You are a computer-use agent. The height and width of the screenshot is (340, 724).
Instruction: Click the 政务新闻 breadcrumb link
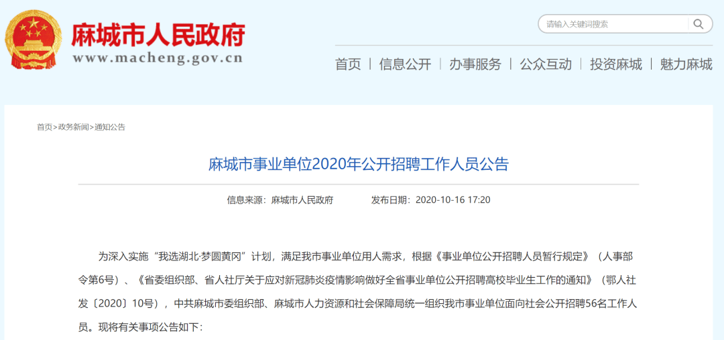coord(73,127)
